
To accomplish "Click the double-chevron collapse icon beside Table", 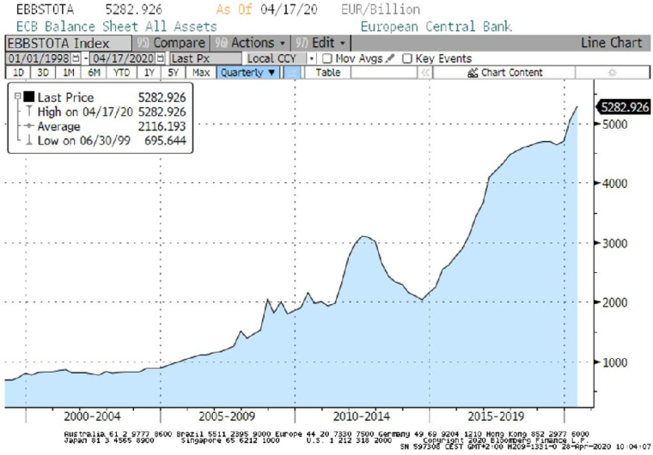I will tap(425, 73).
